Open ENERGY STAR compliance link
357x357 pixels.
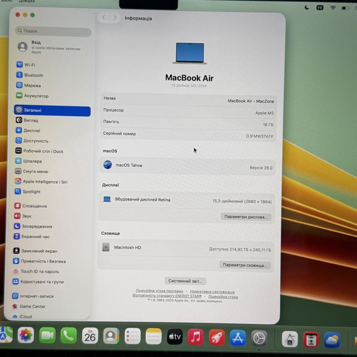pos(167,295)
